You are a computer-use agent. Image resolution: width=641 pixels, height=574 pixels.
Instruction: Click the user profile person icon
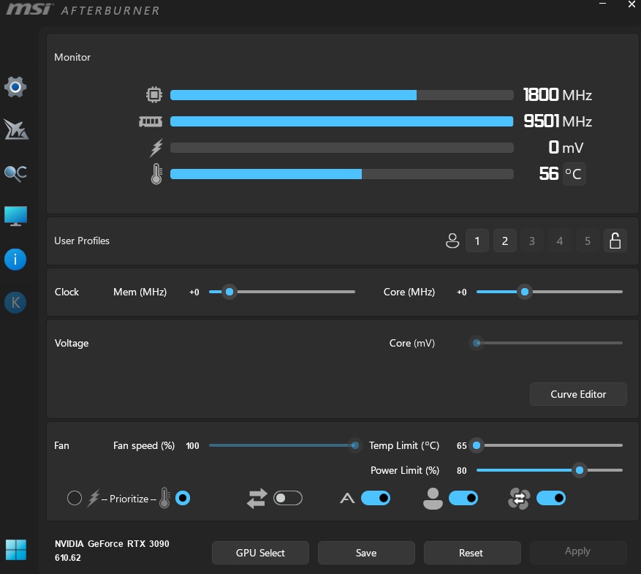(452, 241)
